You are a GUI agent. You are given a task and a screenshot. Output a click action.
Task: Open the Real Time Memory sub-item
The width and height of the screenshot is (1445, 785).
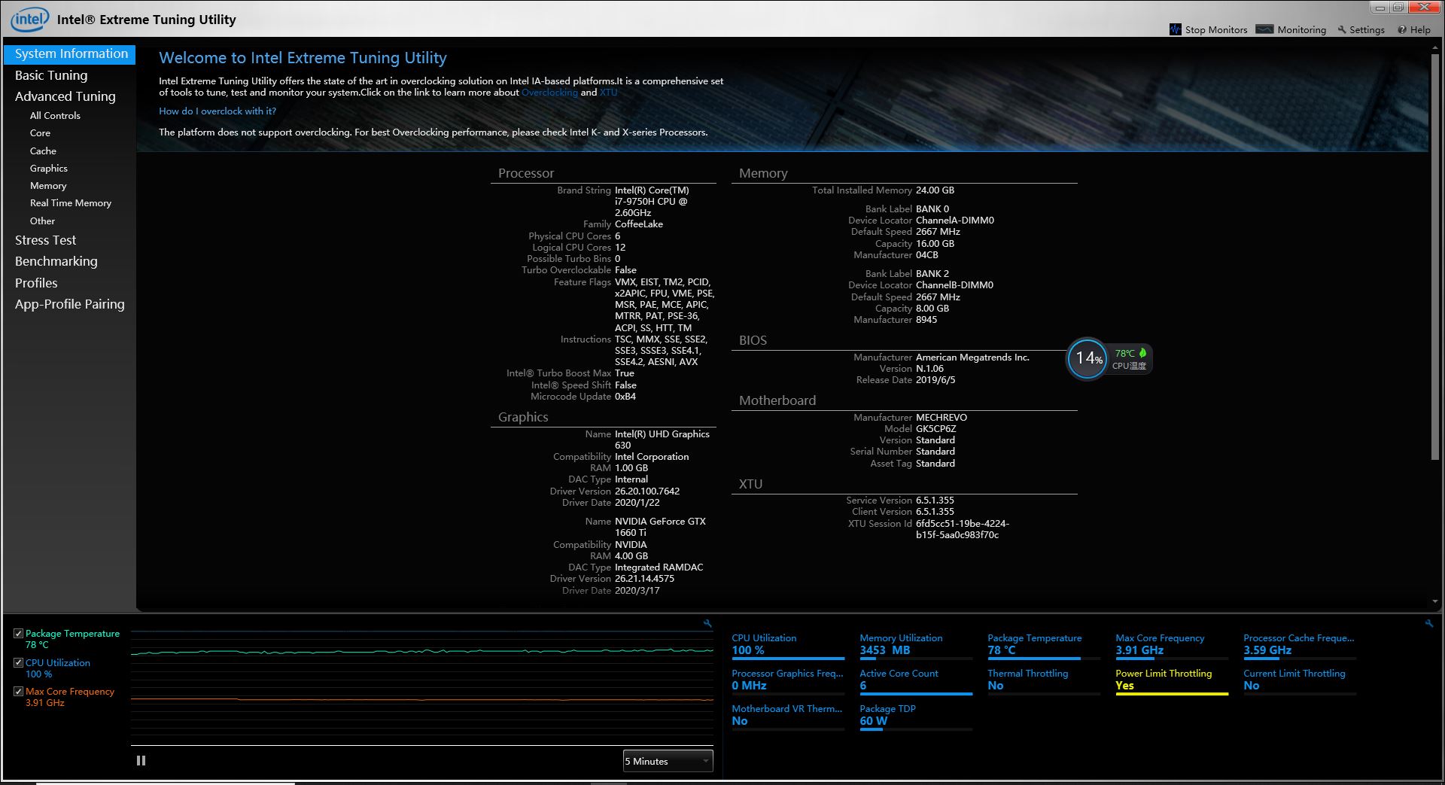point(71,203)
